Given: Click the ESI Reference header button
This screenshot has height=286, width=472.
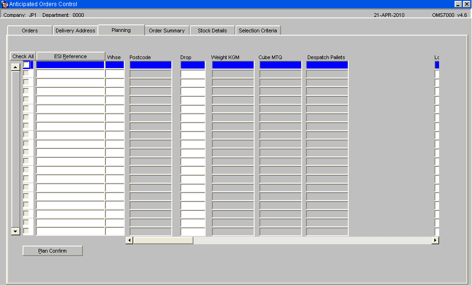Looking at the screenshot, I should (71, 56).
